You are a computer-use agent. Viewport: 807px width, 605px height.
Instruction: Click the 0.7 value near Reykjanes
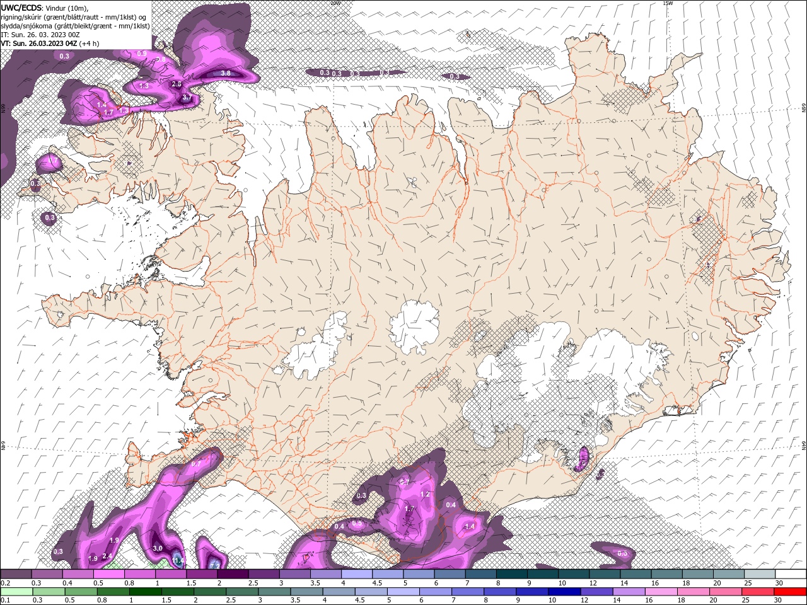195,463
